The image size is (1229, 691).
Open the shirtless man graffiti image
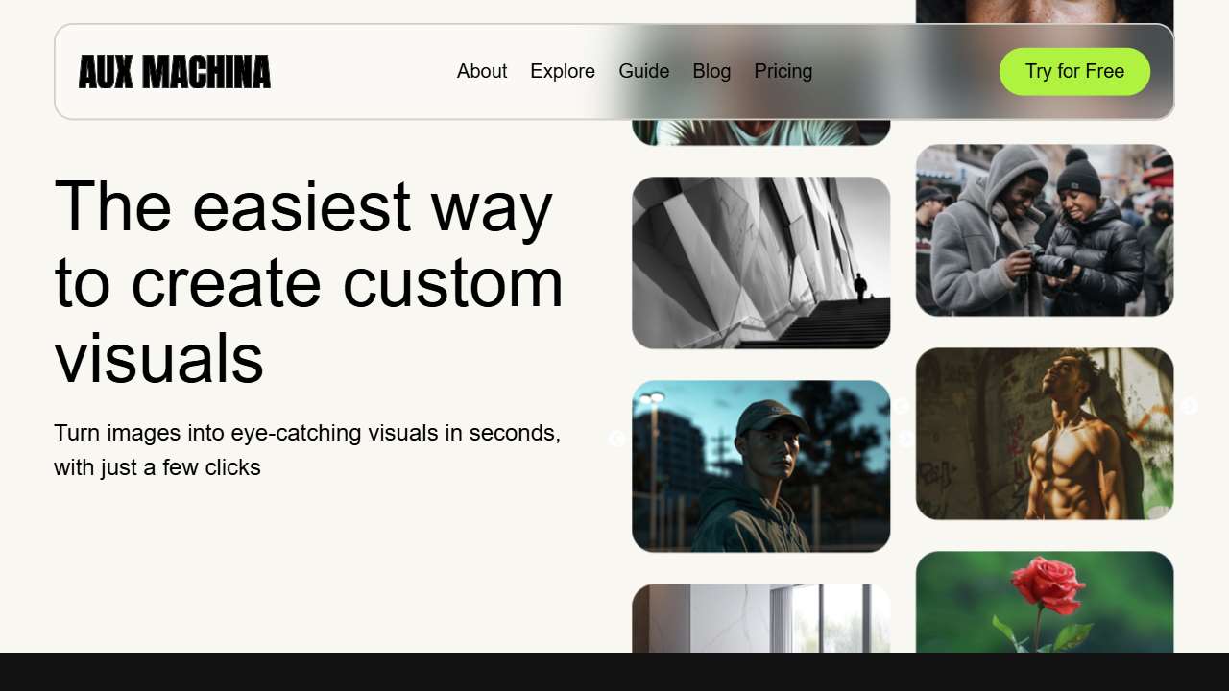click(x=1045, y=434)
